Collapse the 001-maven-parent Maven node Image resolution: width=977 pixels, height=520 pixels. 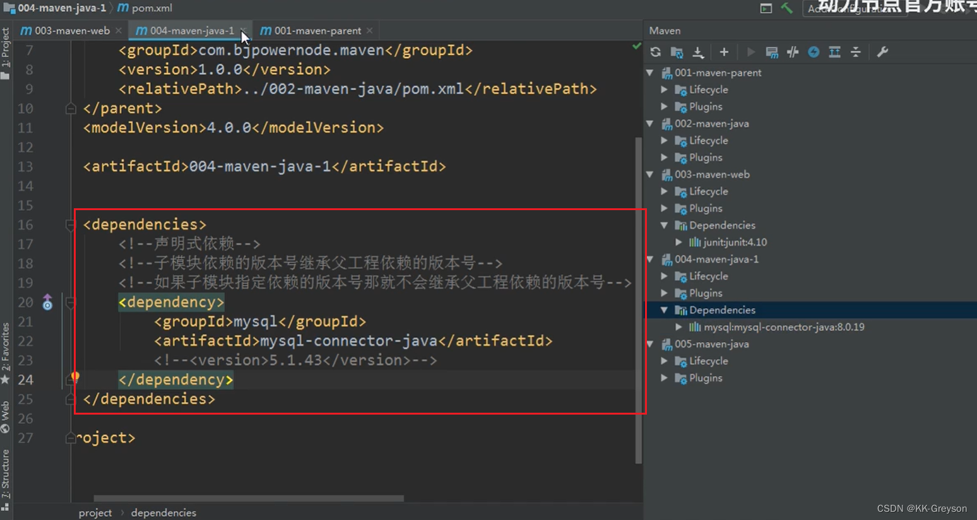pyautogui.click(x=650, y=73)
